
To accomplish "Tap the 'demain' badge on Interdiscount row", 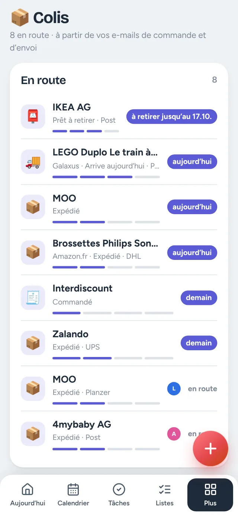I will click(199, 297).
